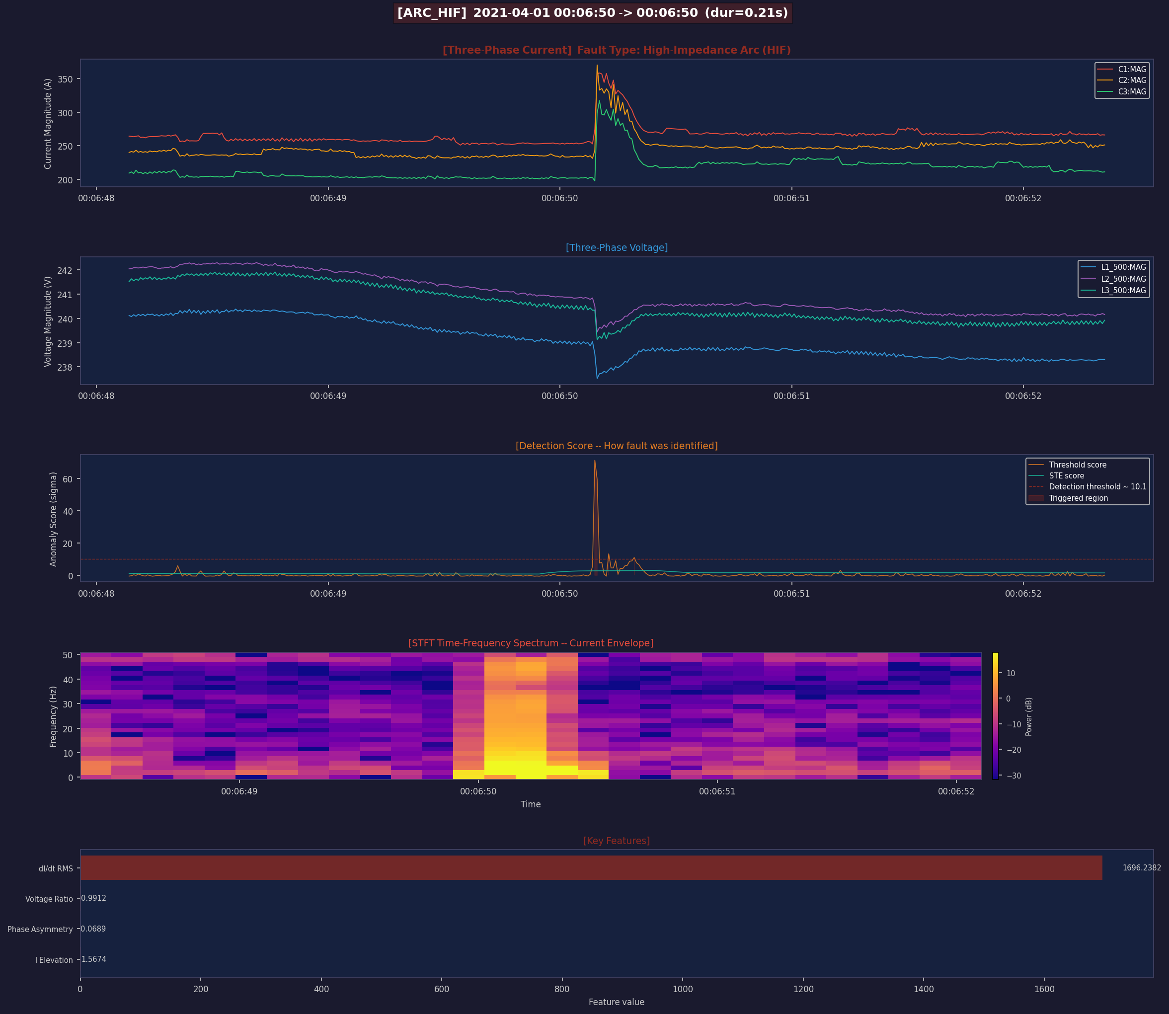Click the Three-Phase Voltage chart title

click(x=616, y=248)
